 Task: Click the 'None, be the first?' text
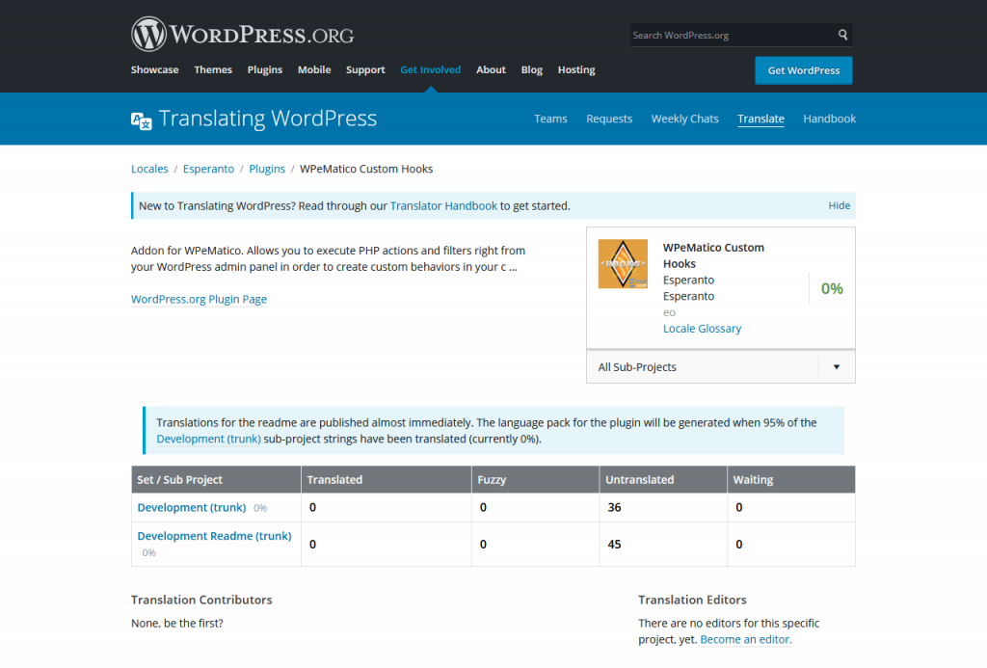pyautogui.click(x=177, y=624)
